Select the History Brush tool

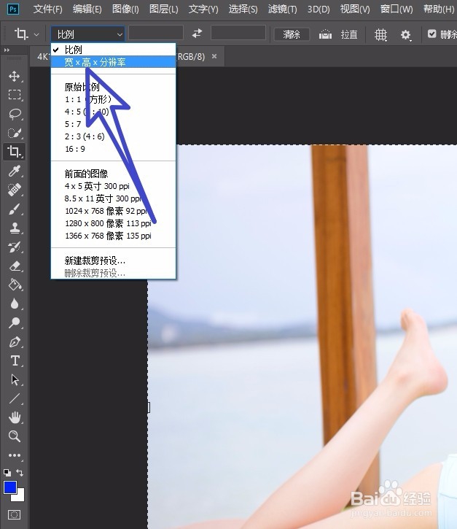(x=15, y=247)
